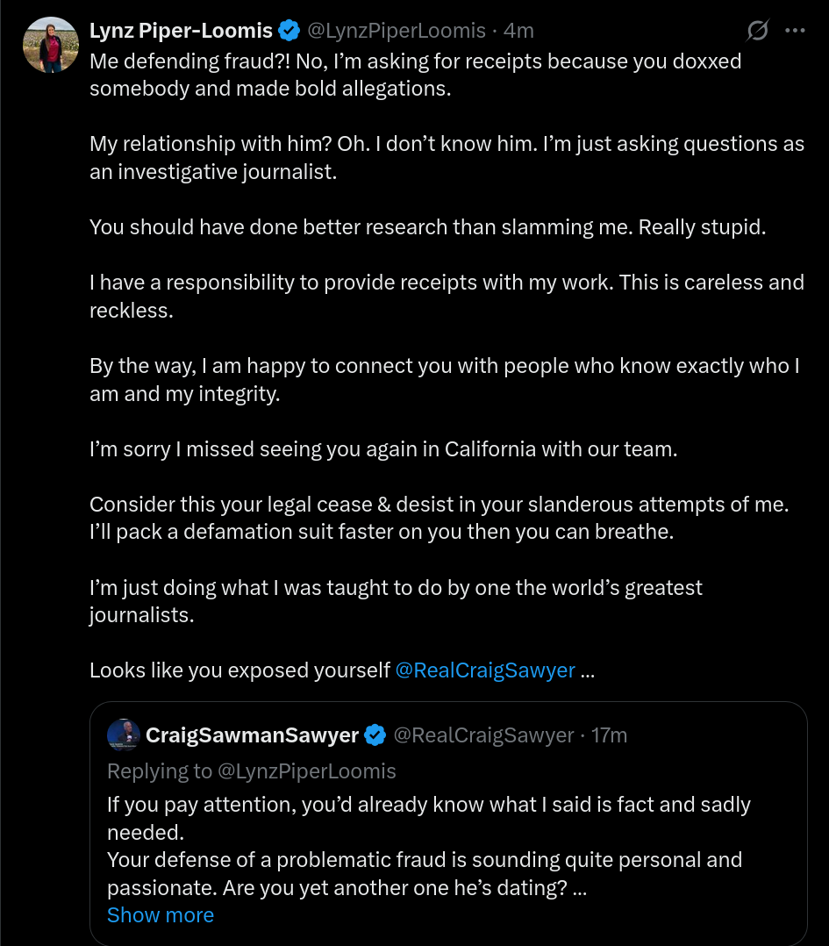This screenshot has width=829, height=946.
Task: Open Lynz Piper-Loomis profile avatar
Action: 51,45
